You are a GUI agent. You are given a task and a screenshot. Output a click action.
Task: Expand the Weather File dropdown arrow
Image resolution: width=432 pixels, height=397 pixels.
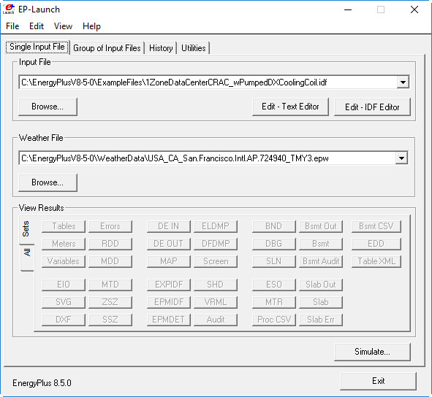[x=401, y=158]
